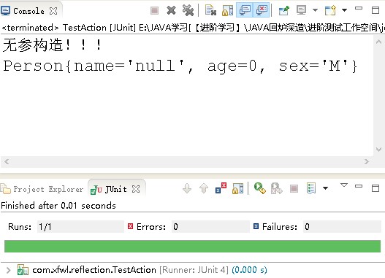Screen dimensions: 385x278
Task: Remove all terminated launches with double-X icon
Action: point(188,10)
